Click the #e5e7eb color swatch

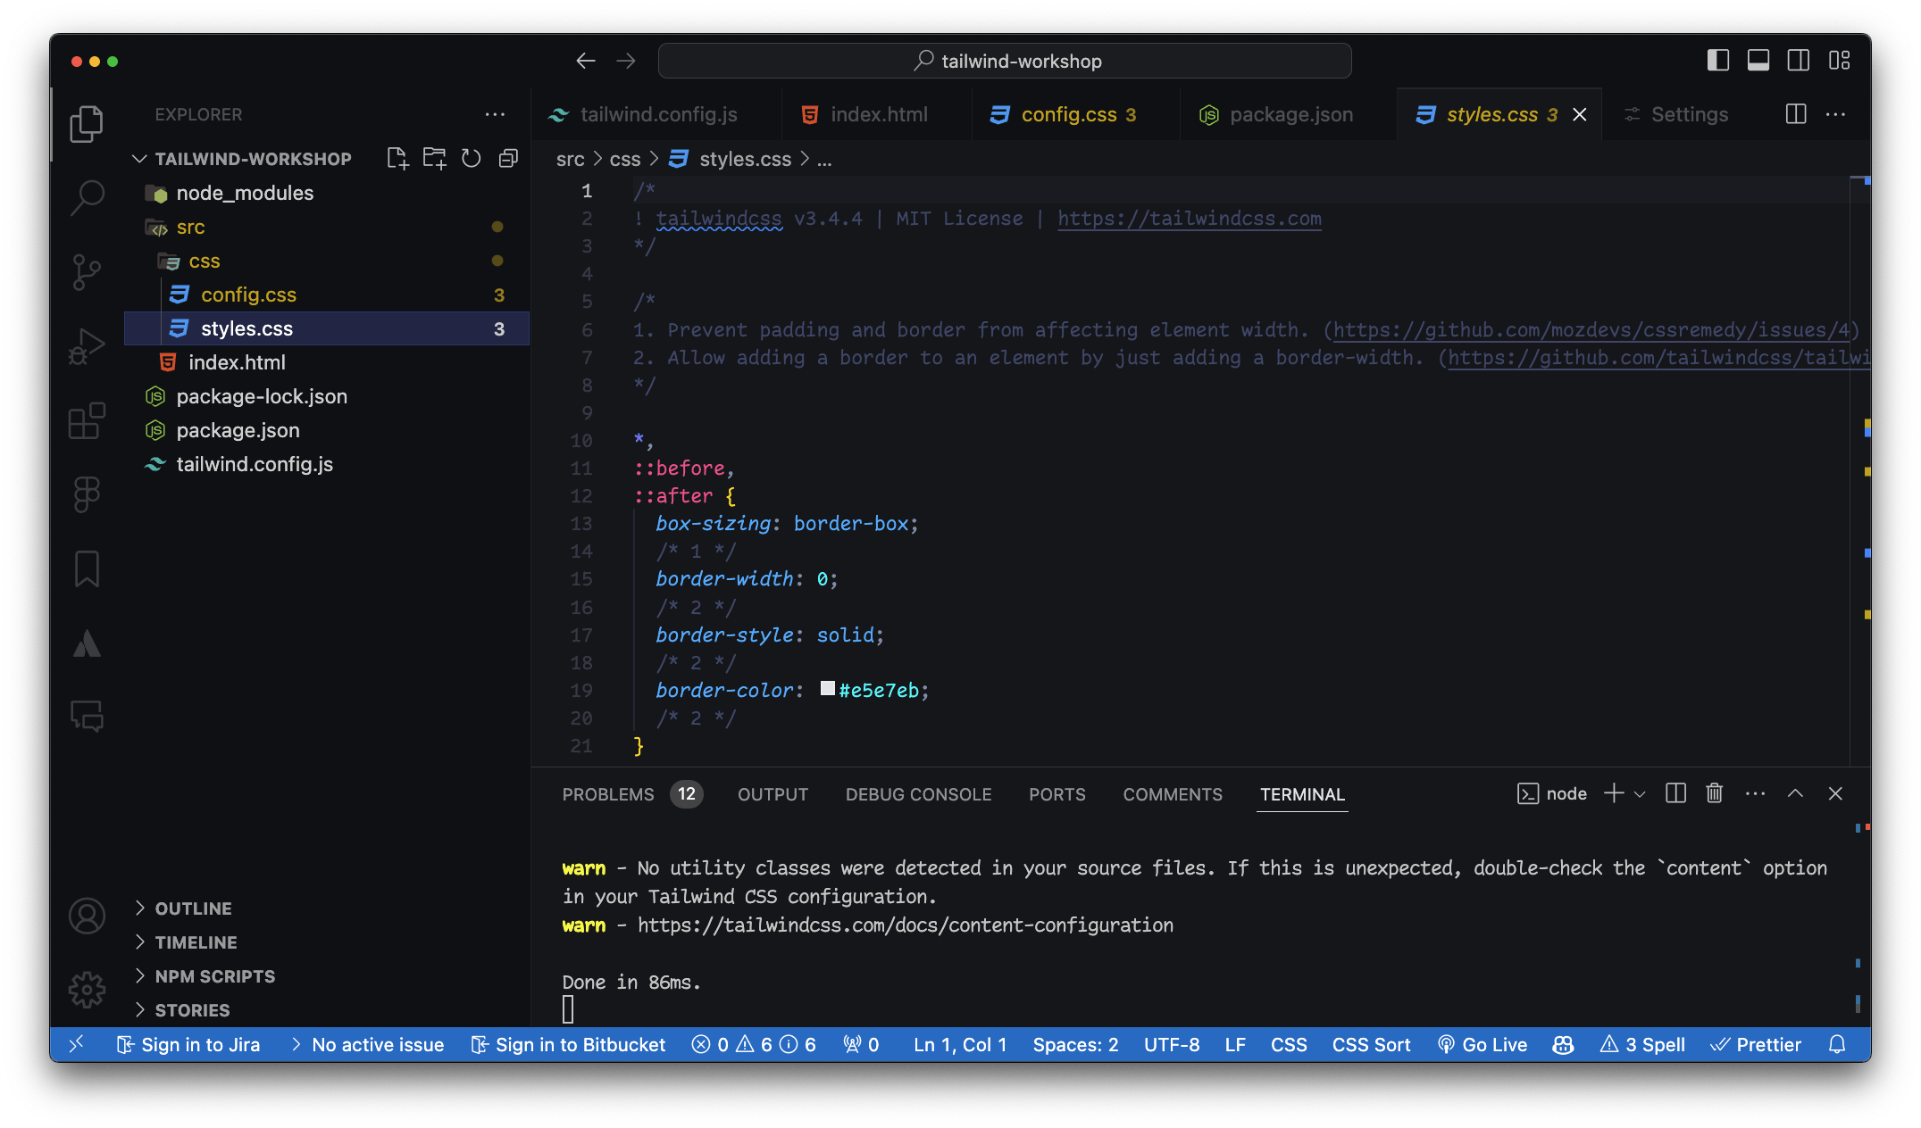point(828,689)
